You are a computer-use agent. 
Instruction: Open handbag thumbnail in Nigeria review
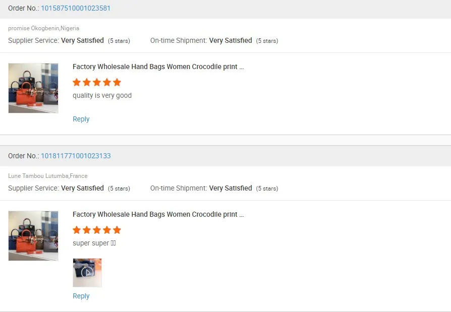[x=33, y=88]
